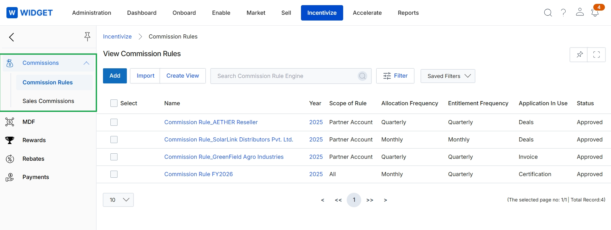Click year 2025 in the FY2026 row
Image resolution: width=611 pixels, height=230 pixels.
point(316,174)
